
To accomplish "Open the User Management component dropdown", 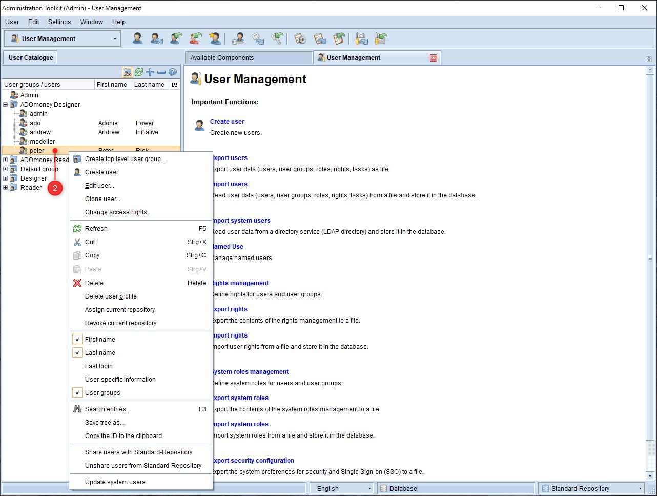I will click(63, 39).
